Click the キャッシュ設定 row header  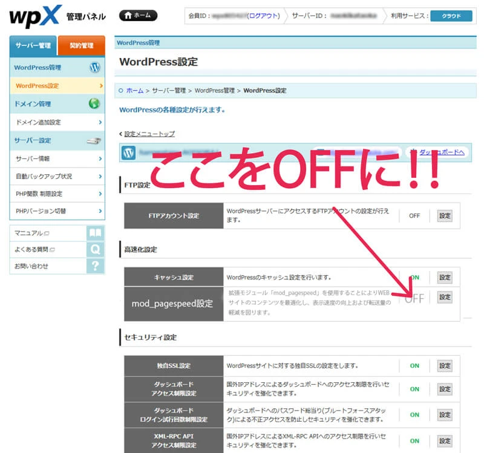174,277
